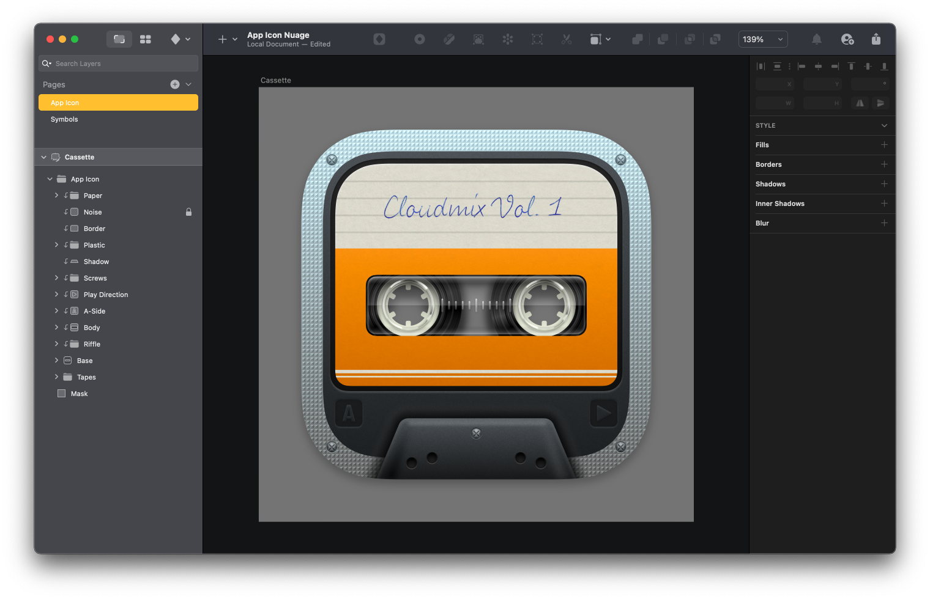Screen dimensions: 930x599
Task: Align layer to the left edge
Action: pos(802,66)
